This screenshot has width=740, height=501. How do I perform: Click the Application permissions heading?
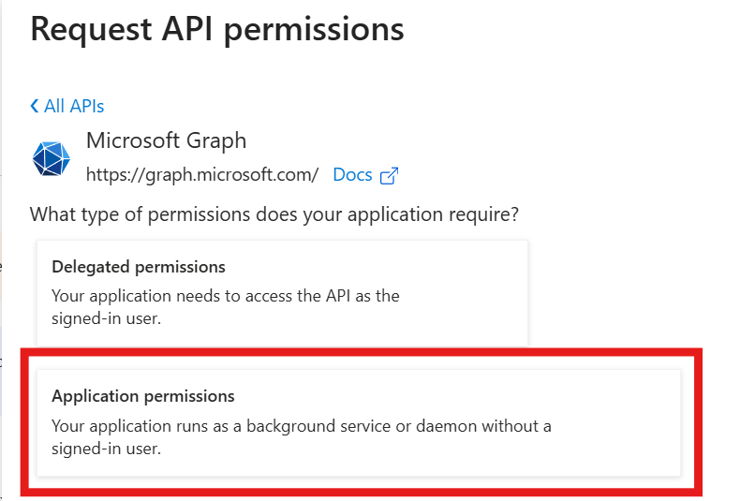[143, 396]
